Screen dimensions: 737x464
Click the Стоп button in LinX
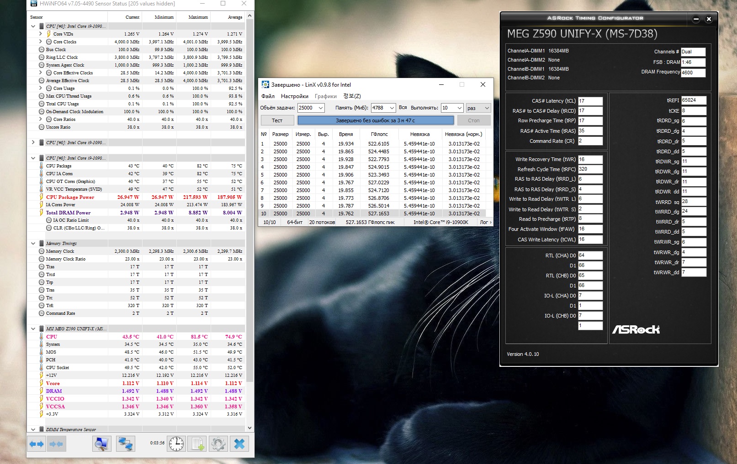(474, 120)
